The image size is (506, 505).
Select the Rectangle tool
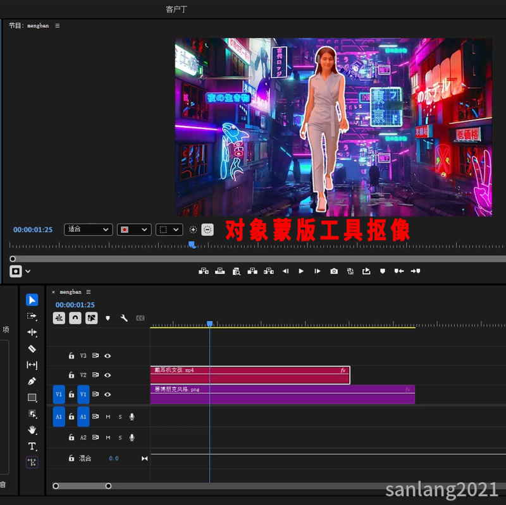pos(32,398)
